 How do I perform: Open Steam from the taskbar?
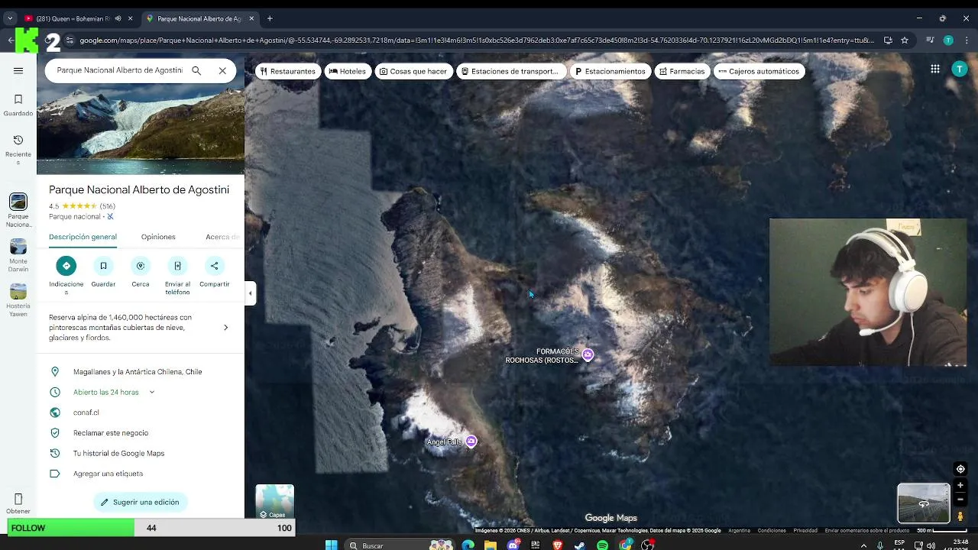(x=579, y=545)
